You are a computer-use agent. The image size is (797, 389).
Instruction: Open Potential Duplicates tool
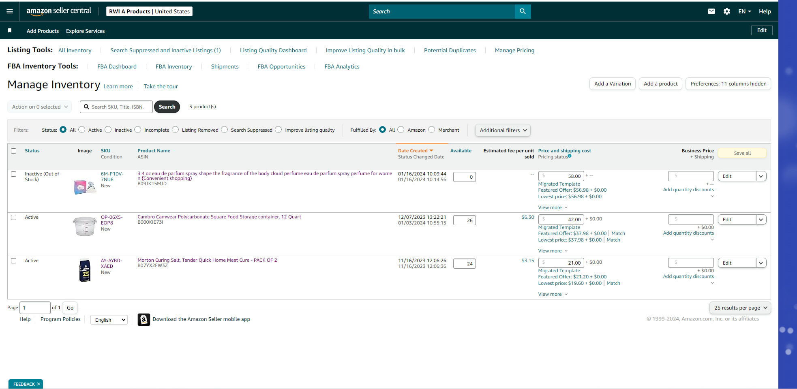click(x=450, y=50)
